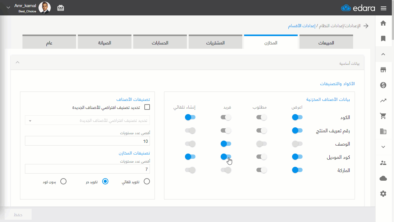Open the store/warehouse sidebar icon

(x=383, y=70)
